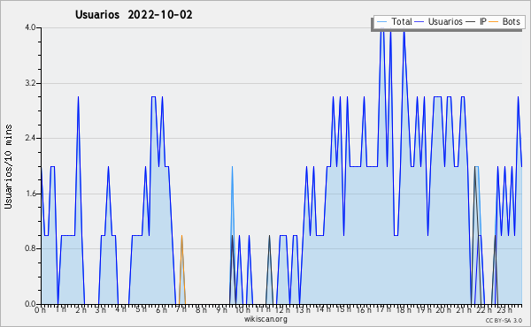This screenshot has width=531, height=327.
Task: Click the 'CC BY-SA 3.0' license text
Action: click(x=504, y=320)
